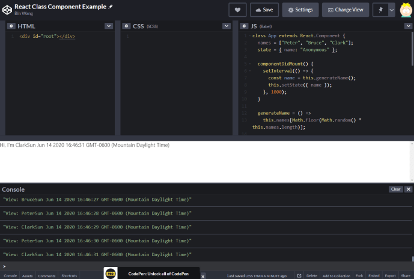This screenshot has width=414, height=279.
Task: Click the CSS (SCSS) panel title
Action: [x=145, y=26]
